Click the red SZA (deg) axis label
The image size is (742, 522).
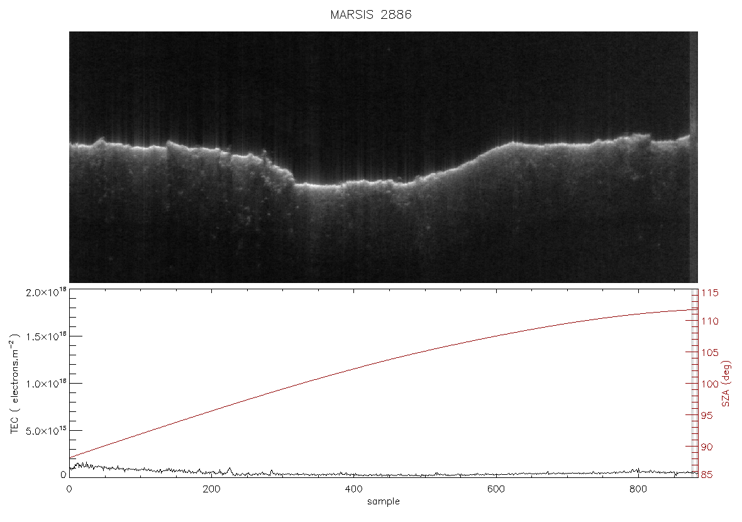[x=726, y=384]
